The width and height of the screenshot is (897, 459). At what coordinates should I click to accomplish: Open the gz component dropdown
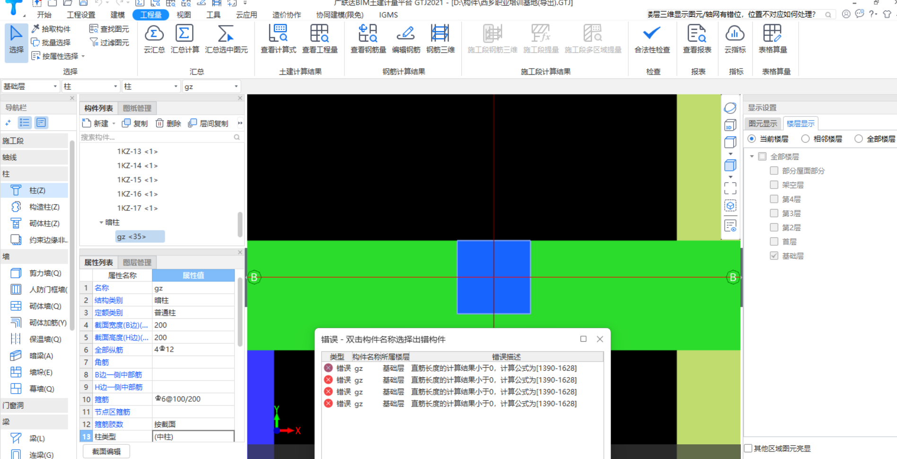[x=211, y=87]
